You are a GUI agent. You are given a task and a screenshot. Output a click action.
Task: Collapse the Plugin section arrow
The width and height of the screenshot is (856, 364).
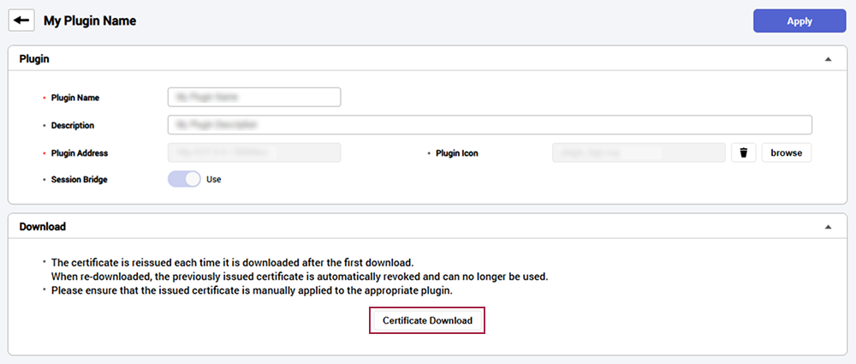point(827,59)
